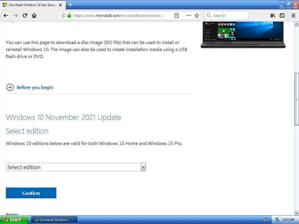Open page actions three-dot menu

pos(188,15)
